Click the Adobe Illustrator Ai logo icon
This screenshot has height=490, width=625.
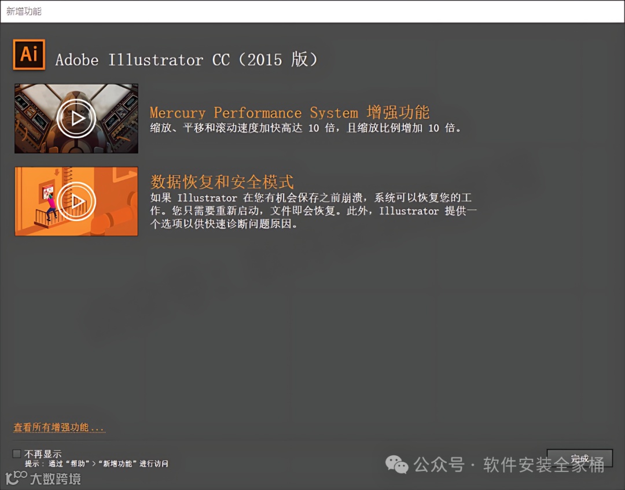pos(29,54)
